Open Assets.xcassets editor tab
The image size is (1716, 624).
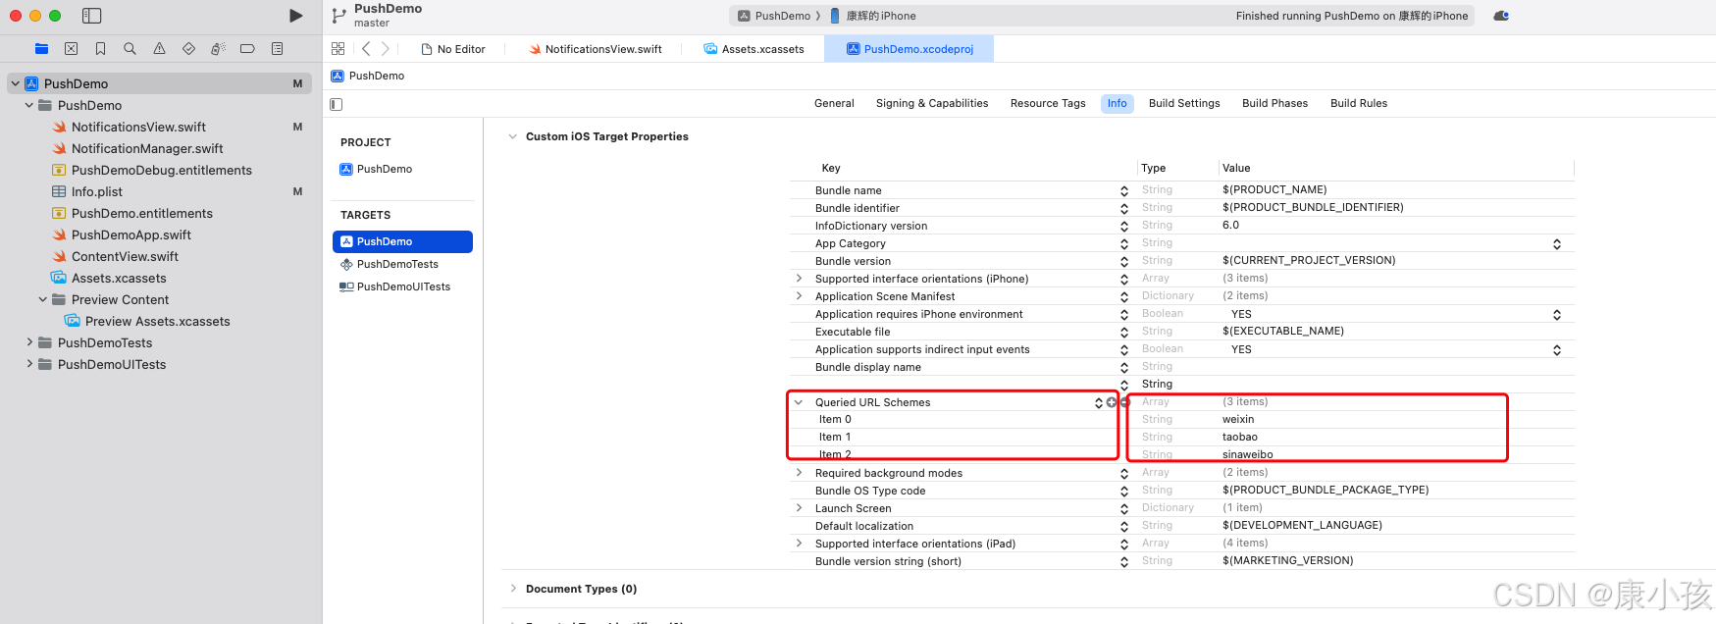pos(754,49)
